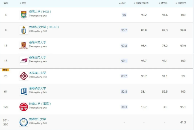The height and width of the screenshot is (130, 194).
Task: Click location pin icon under 香港中文大学
Action: (30, 47)
